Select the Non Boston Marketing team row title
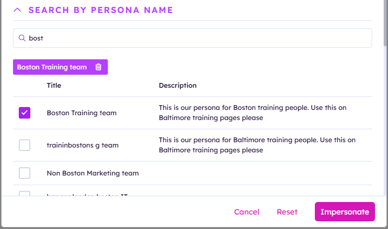This screenshot has width=388, height=229. click(x=92, y=173)
